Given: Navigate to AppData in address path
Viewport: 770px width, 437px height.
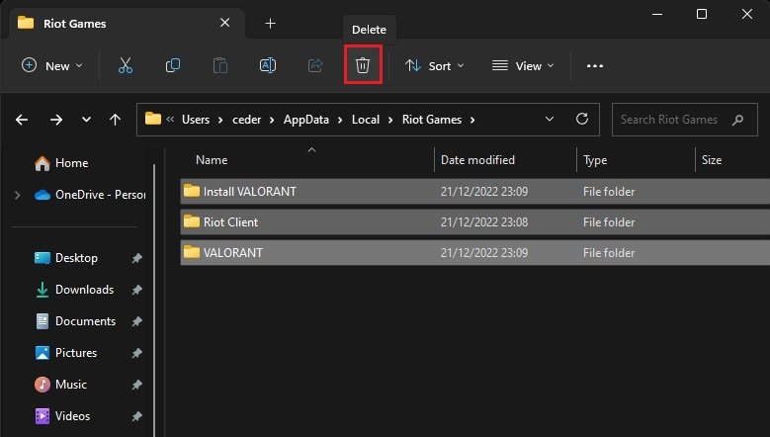Looking at the screenshot, I should click(x=306, y=120).
